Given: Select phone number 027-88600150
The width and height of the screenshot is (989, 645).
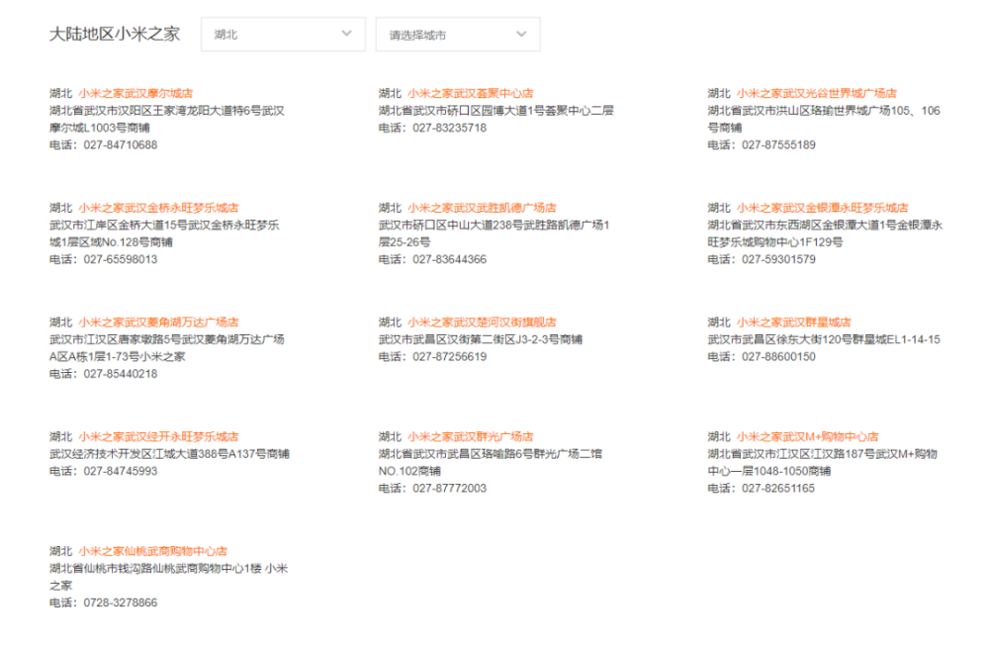Looking at the screenshot, I should pos(778,356).
